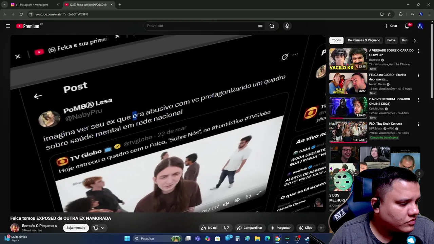
Task: Open YouTube account avatar menu
Action: (420, 26)
